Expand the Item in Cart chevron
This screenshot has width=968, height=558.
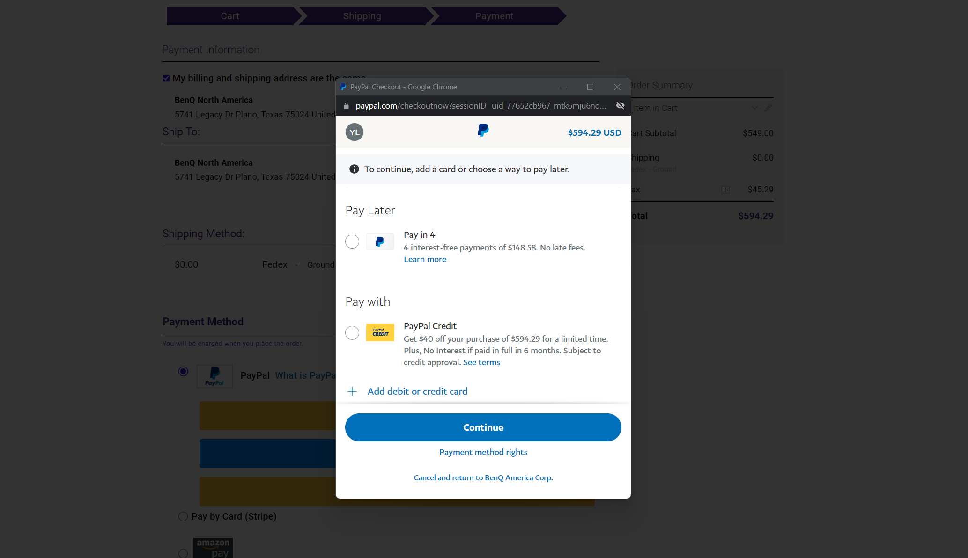click(754, 108)
